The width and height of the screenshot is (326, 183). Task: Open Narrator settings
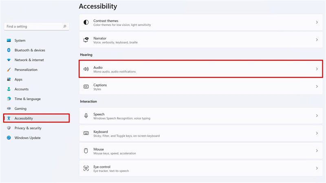(201, 40)
